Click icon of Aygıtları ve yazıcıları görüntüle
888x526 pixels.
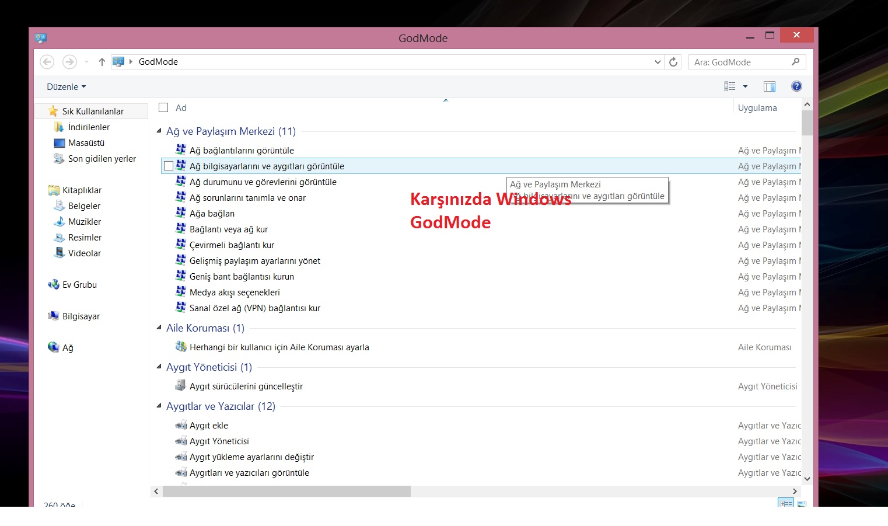181,472
